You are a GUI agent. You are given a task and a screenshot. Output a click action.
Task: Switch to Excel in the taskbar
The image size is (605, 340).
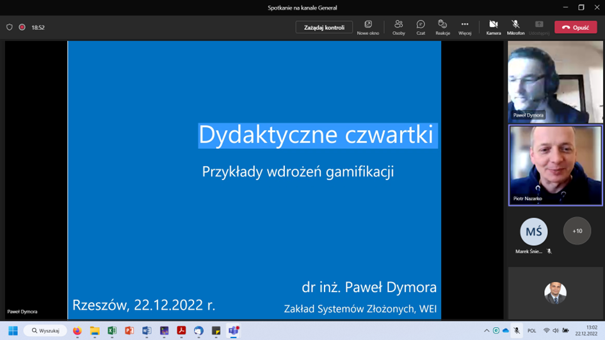tap(112, 330)
